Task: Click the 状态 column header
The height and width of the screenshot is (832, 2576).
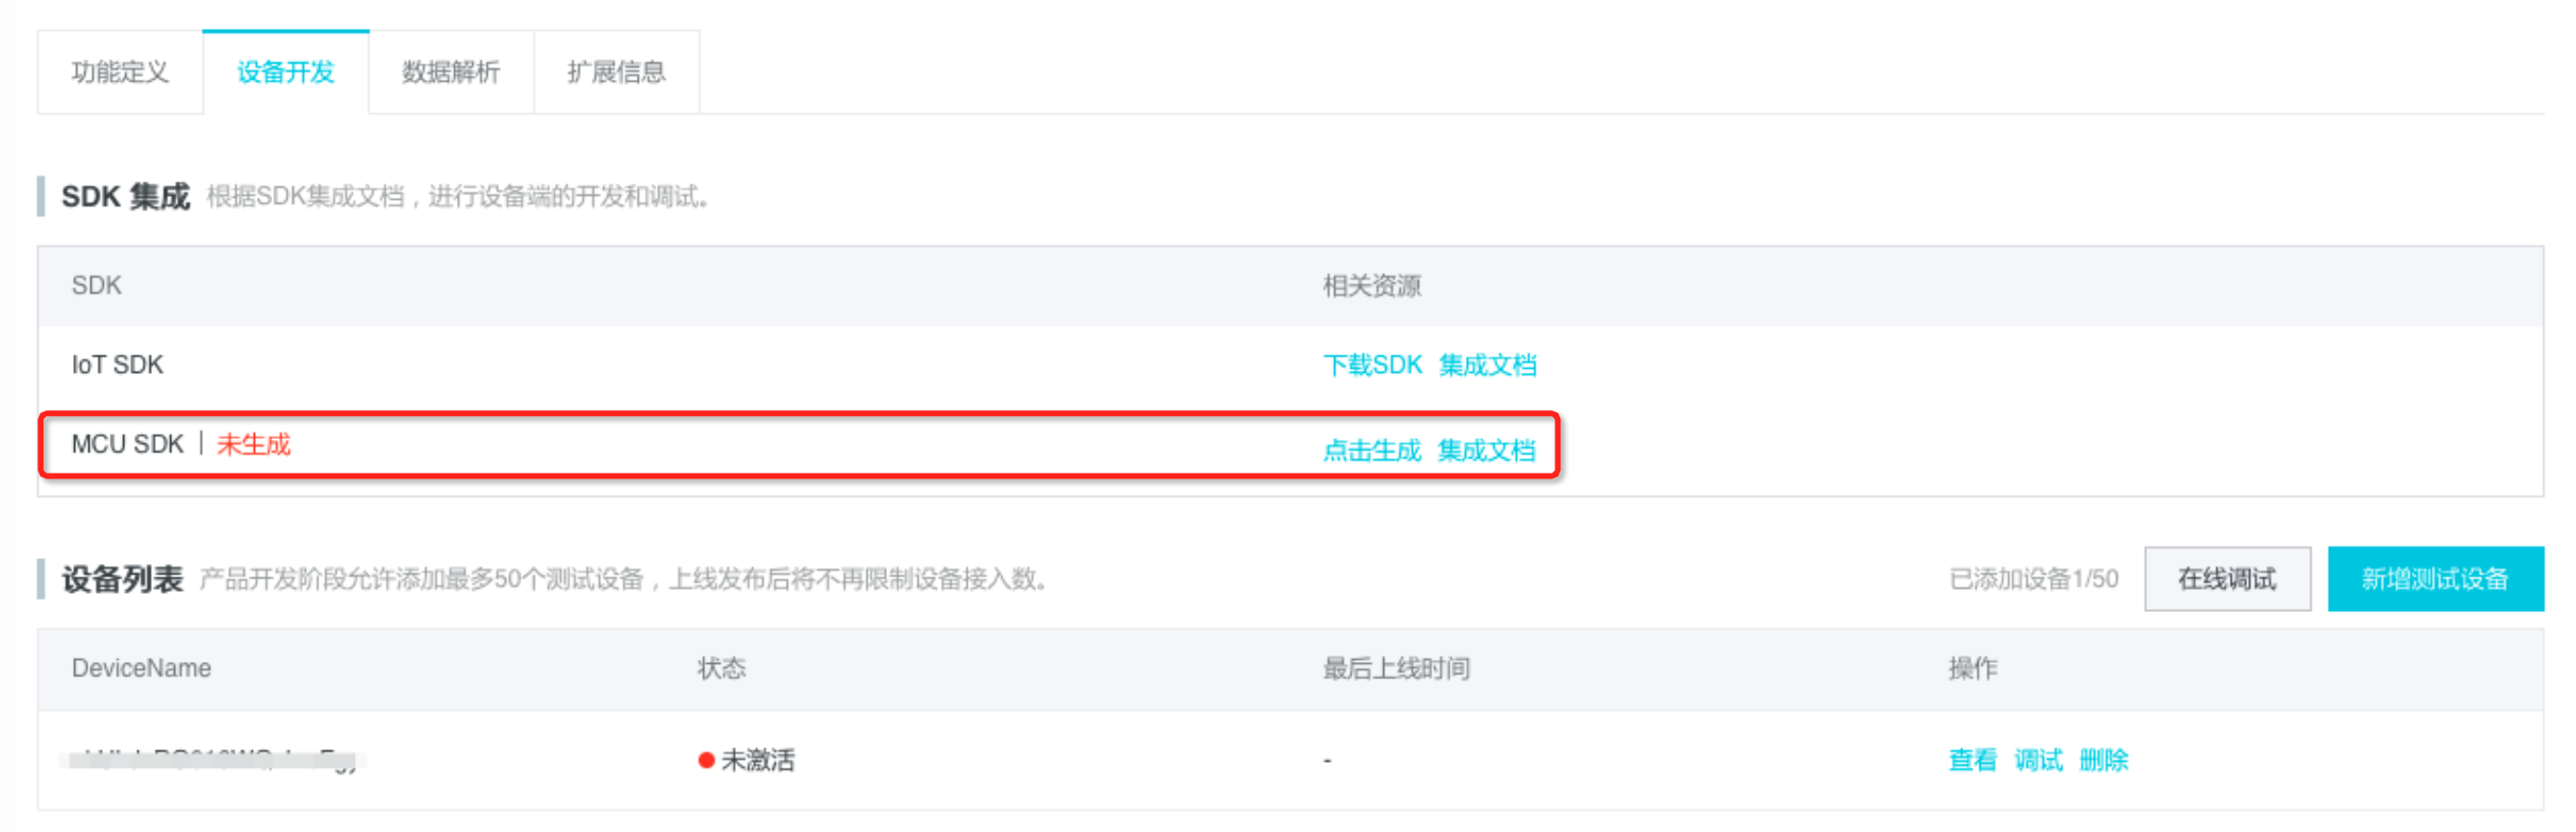Action: [721, 669]
